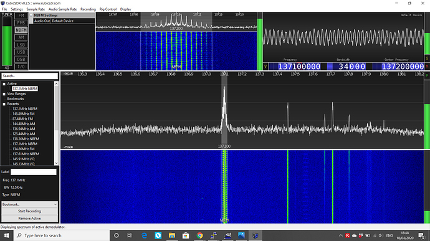Open the Rig Control menu
Viewport: 430px width, 241px height.
[x=108, y=9]
